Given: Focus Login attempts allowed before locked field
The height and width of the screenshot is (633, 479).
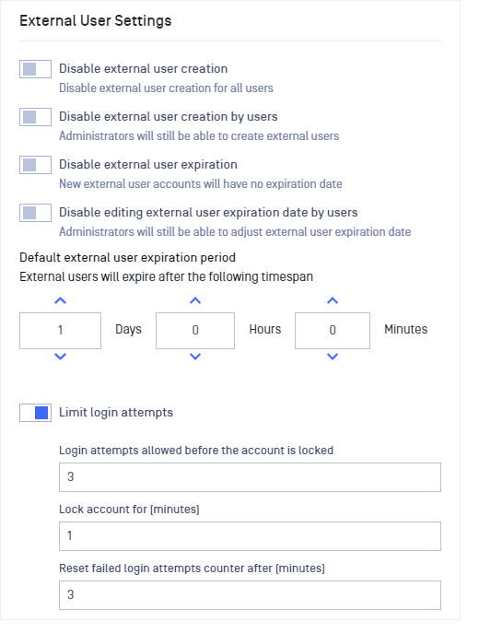Looking at the screenshot, I should [250, 477].
